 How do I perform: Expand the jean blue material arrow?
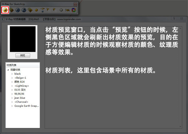[12, 98]
